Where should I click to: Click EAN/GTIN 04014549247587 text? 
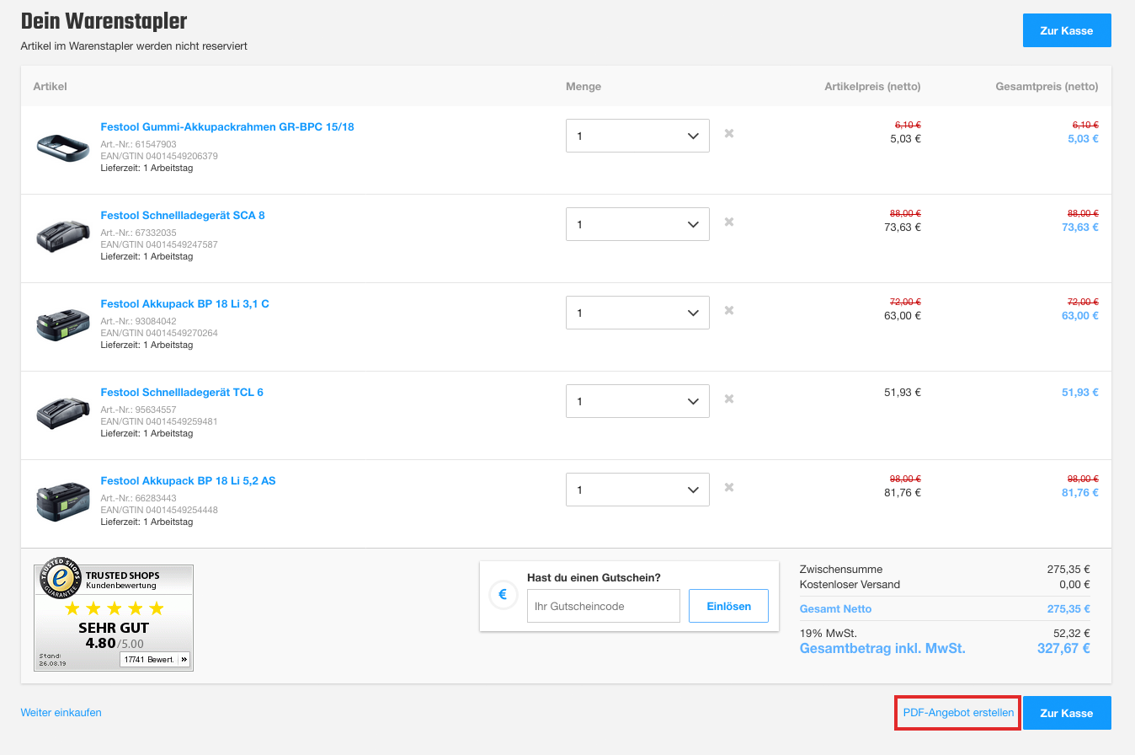pyautogui.click(x=159, y=245)
